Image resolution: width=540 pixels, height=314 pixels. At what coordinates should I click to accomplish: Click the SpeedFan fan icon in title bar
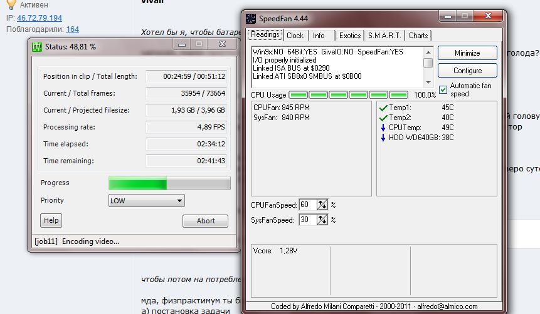251,18
